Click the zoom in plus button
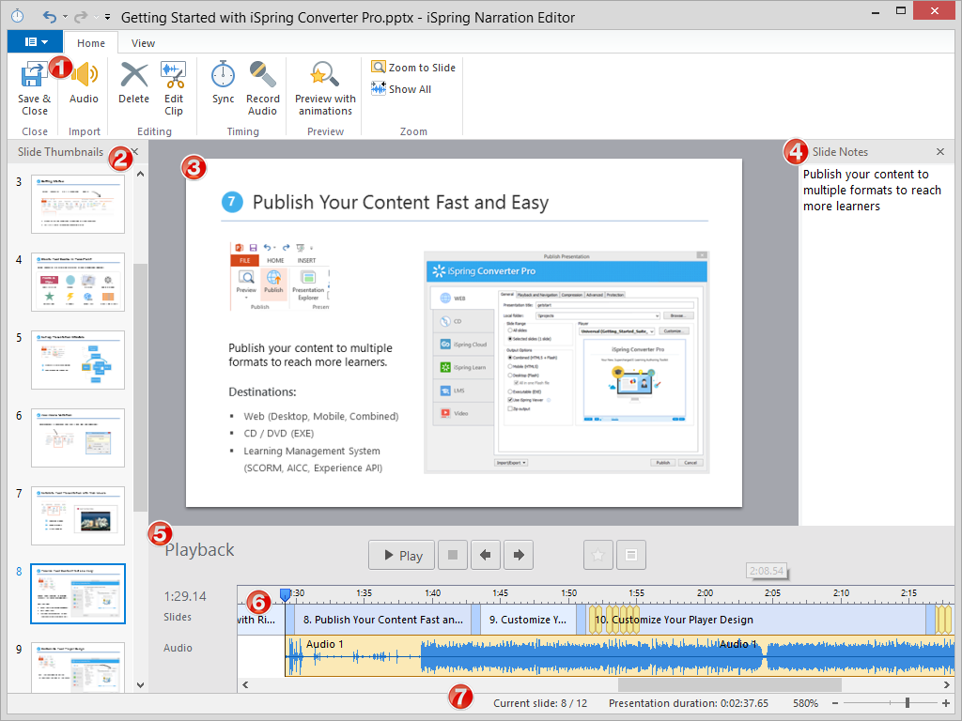Screen dimensions: 962x721 coord(945,703)
